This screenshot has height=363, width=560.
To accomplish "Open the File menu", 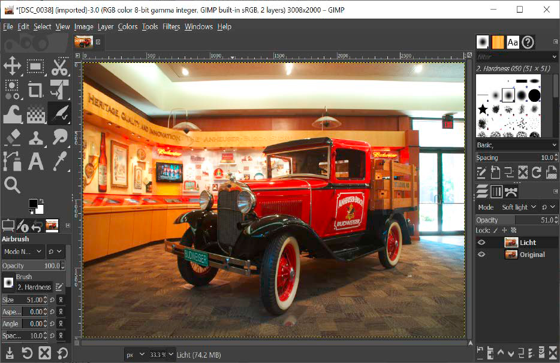I will point(8,26).
